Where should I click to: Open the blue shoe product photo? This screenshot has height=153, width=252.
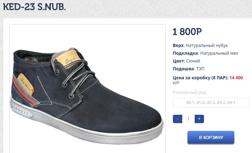[x=88, y=89]
